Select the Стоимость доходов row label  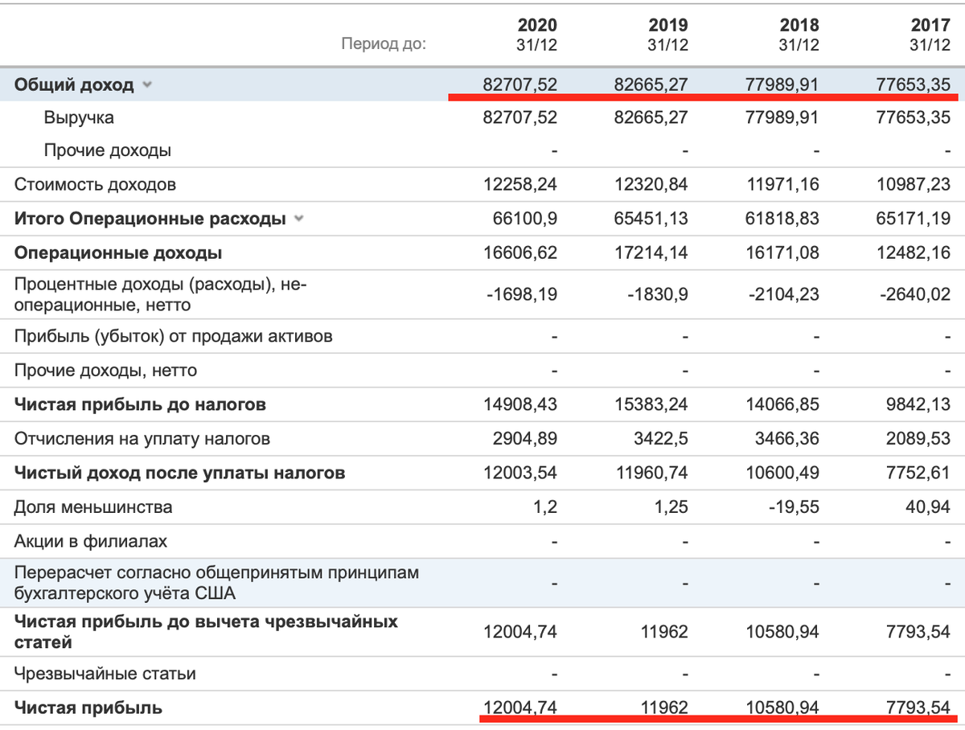tap(95, 184)
